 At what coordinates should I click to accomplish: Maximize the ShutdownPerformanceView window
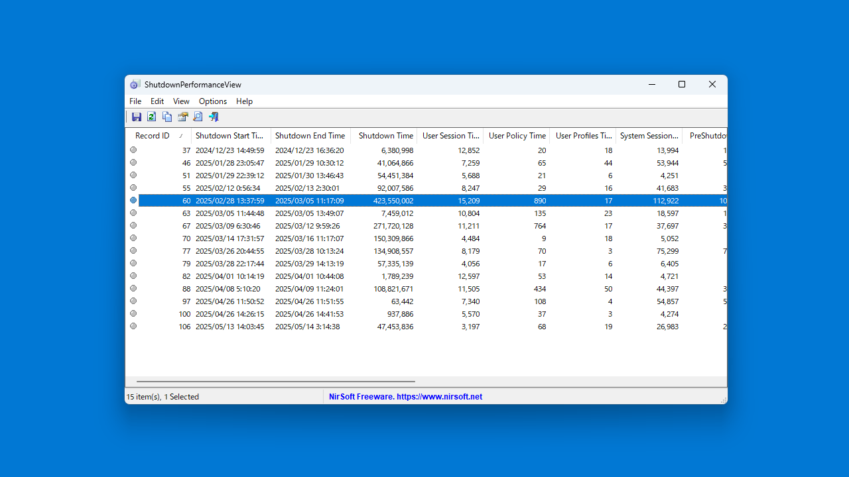tap(682, 84)
